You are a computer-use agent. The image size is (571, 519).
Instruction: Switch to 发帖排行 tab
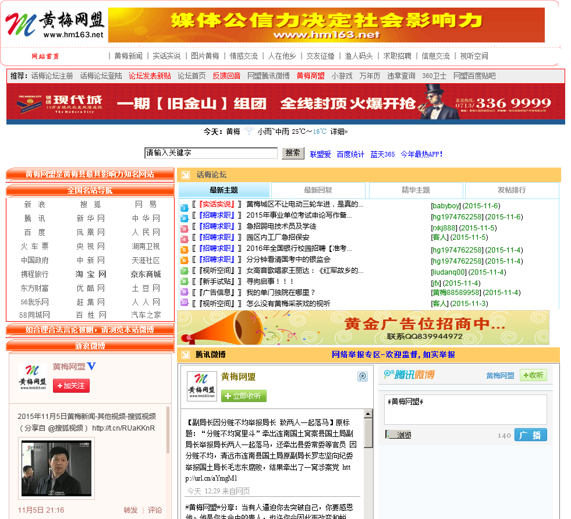point(512,190)
